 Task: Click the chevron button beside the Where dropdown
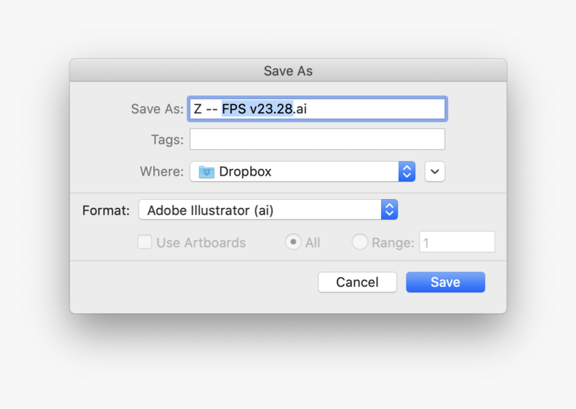tap(434, 171)
